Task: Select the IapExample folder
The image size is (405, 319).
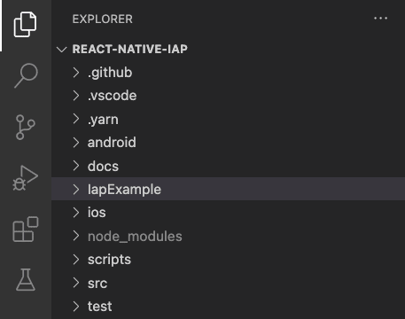Action: point(228,189)
